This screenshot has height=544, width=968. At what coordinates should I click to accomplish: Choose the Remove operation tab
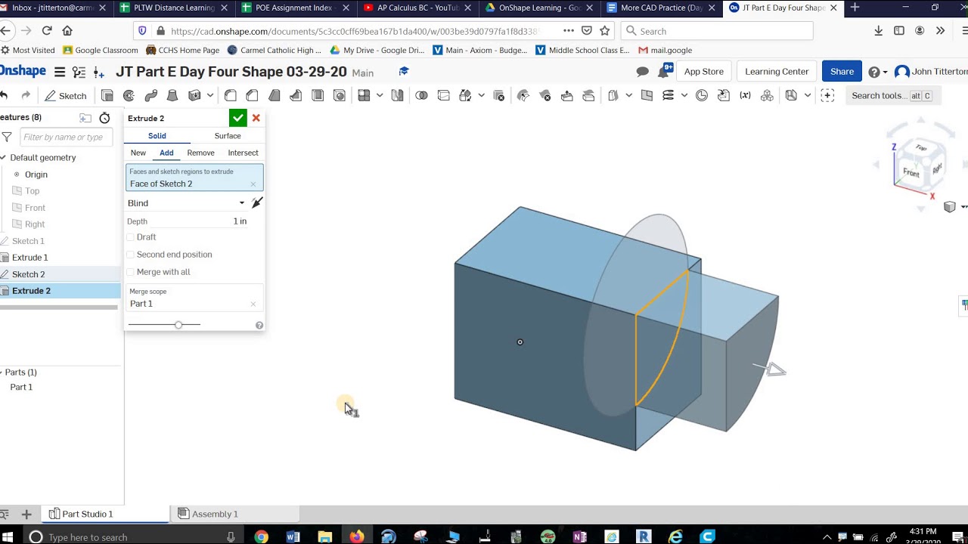coord(200,153)
